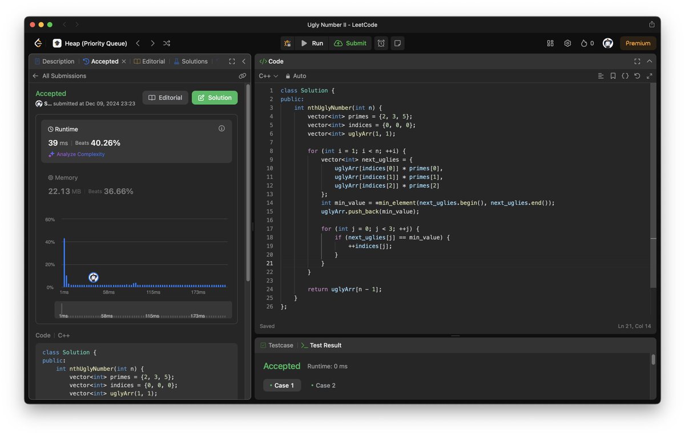Open the notes icon in toolbar
This screenshot has height=436, width=685.
(x=398, y=43)
